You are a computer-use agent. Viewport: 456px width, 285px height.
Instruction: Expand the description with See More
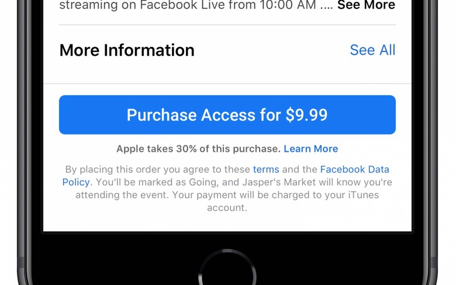[366, 5]
